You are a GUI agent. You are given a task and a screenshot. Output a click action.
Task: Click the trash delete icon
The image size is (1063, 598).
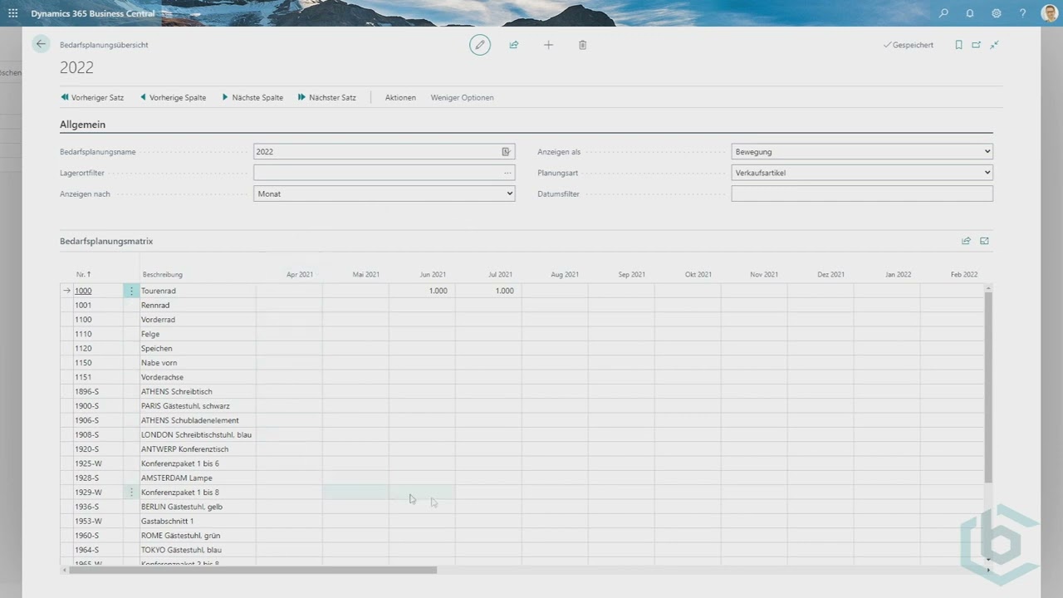[x=582, y=45]
